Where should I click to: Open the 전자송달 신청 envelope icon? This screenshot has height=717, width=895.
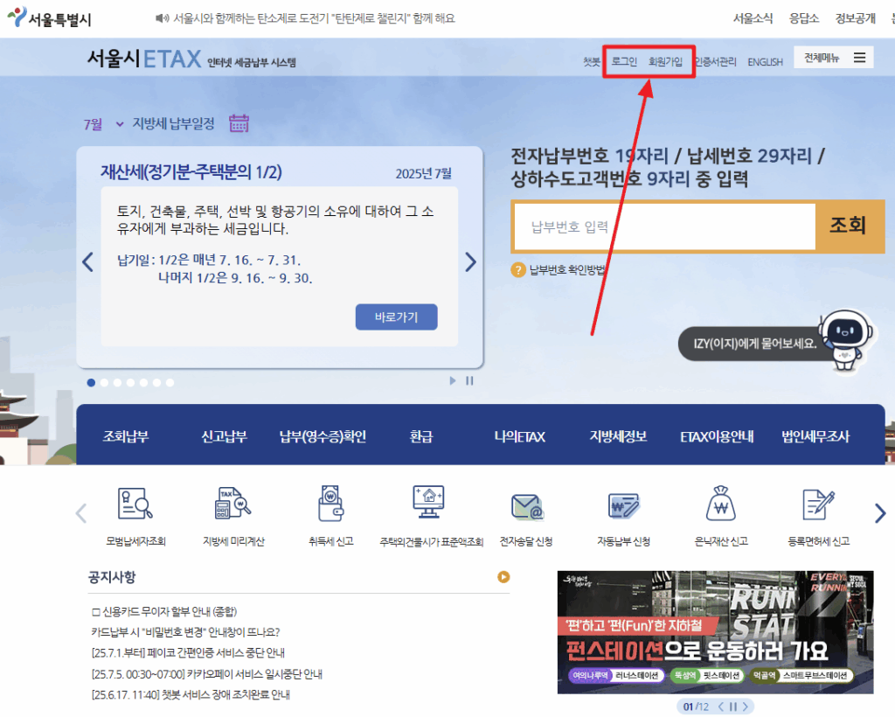(x=527, y=507)
